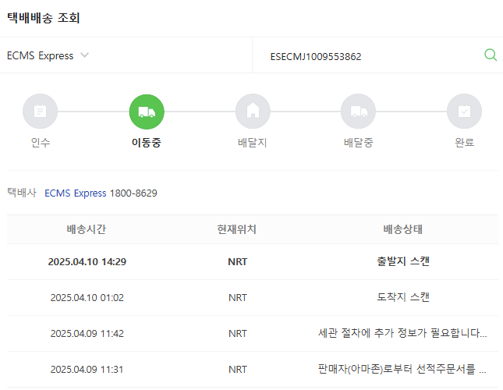
Task: Select the 도착지 스캔 status row
Action: point(402,297)
